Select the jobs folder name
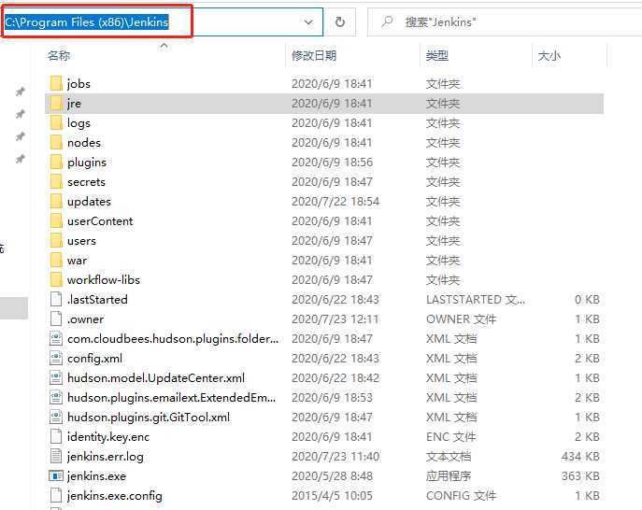Image resolution: width=642 pixels, height=510 pixels. (78, 84)
